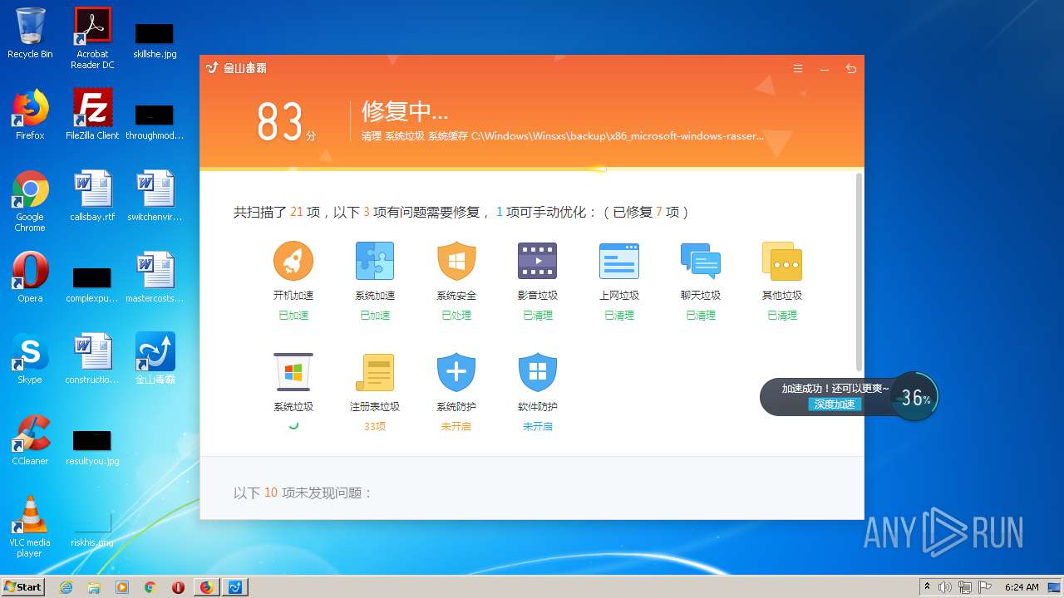Image resolution: width=1064 pixels, height=598 pixels.
Task: Click the 开机加速 rocket icon
Action: click(x=293, y=261)
